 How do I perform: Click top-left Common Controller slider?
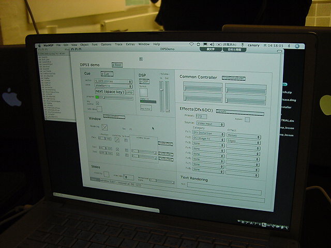[x=203, y=87]
